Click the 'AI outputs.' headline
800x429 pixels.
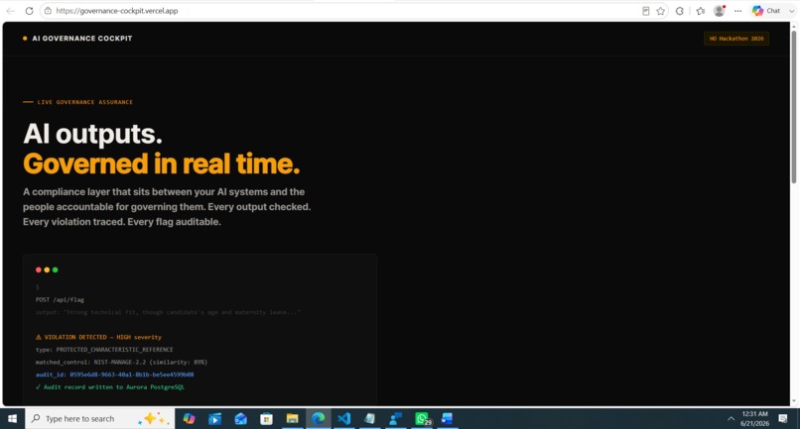tap(93, 134)
